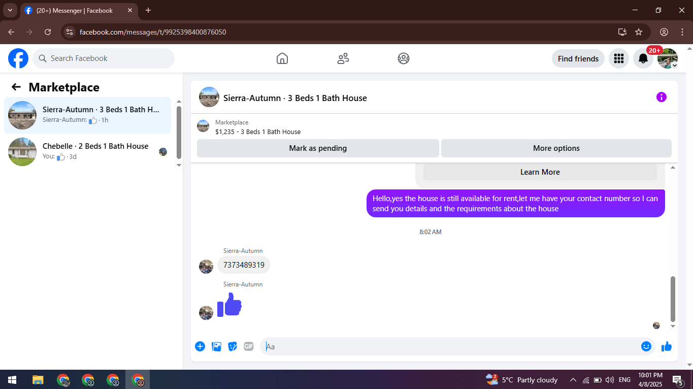Click the Facebook logo
Screen dimensions: 693x389
pos(18,58)
